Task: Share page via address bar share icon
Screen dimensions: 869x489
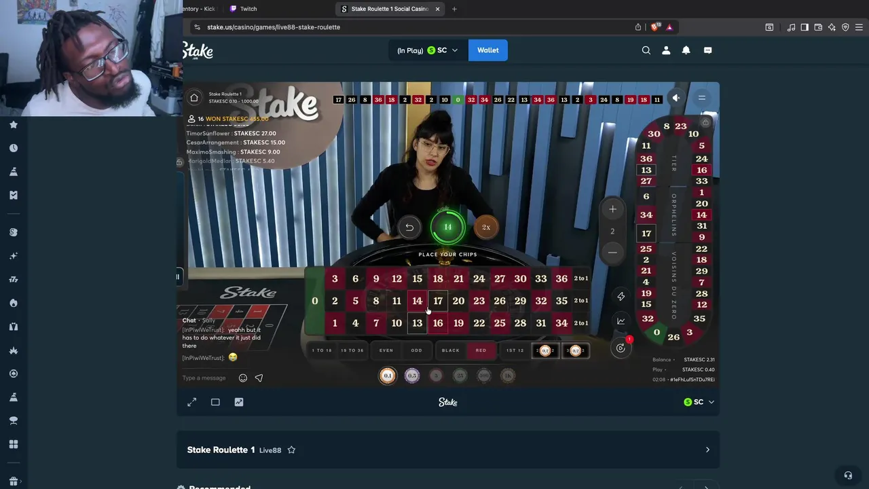Action: pos(638,27)
